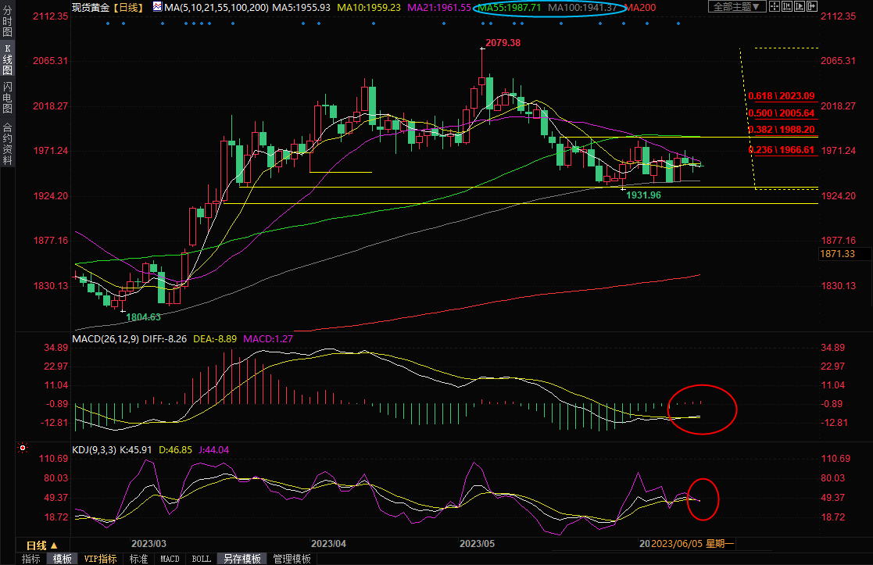Viewport: 873px width, 565px height.
Task: Click the crosshair cursor icon in top toolbar
Action: (x=776, y=7)
